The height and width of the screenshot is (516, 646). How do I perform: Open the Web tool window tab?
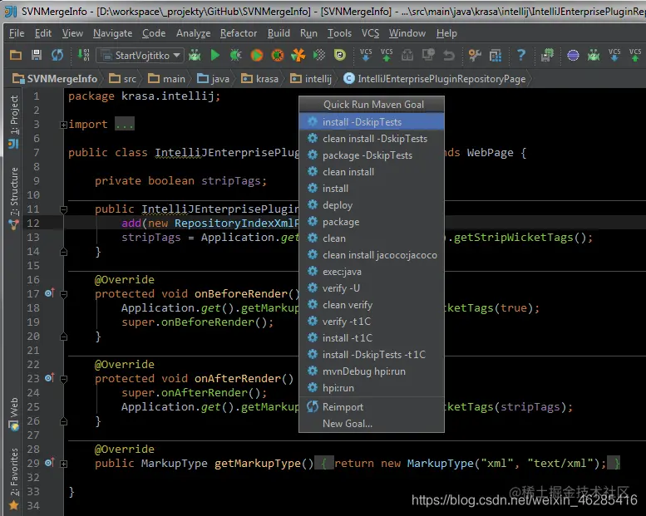tap(14, 413)
